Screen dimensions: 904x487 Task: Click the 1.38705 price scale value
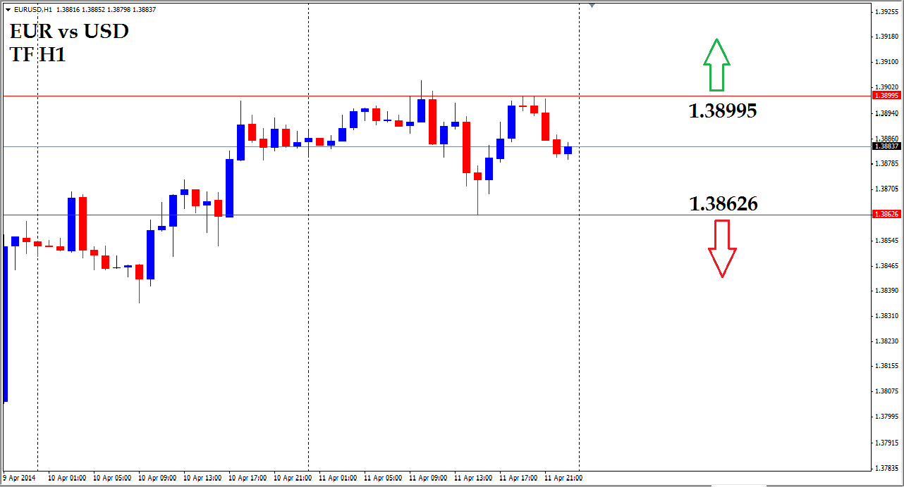click(x=886, y=189)
